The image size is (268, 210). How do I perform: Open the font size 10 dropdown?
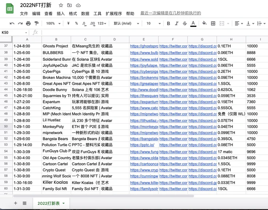point(153,23)
